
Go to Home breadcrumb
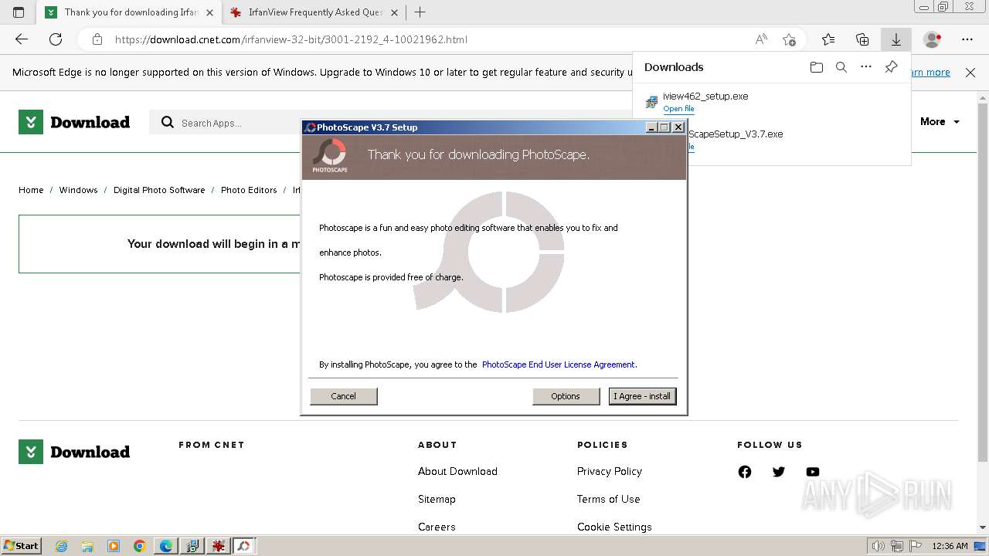click(x=31, y=190)
